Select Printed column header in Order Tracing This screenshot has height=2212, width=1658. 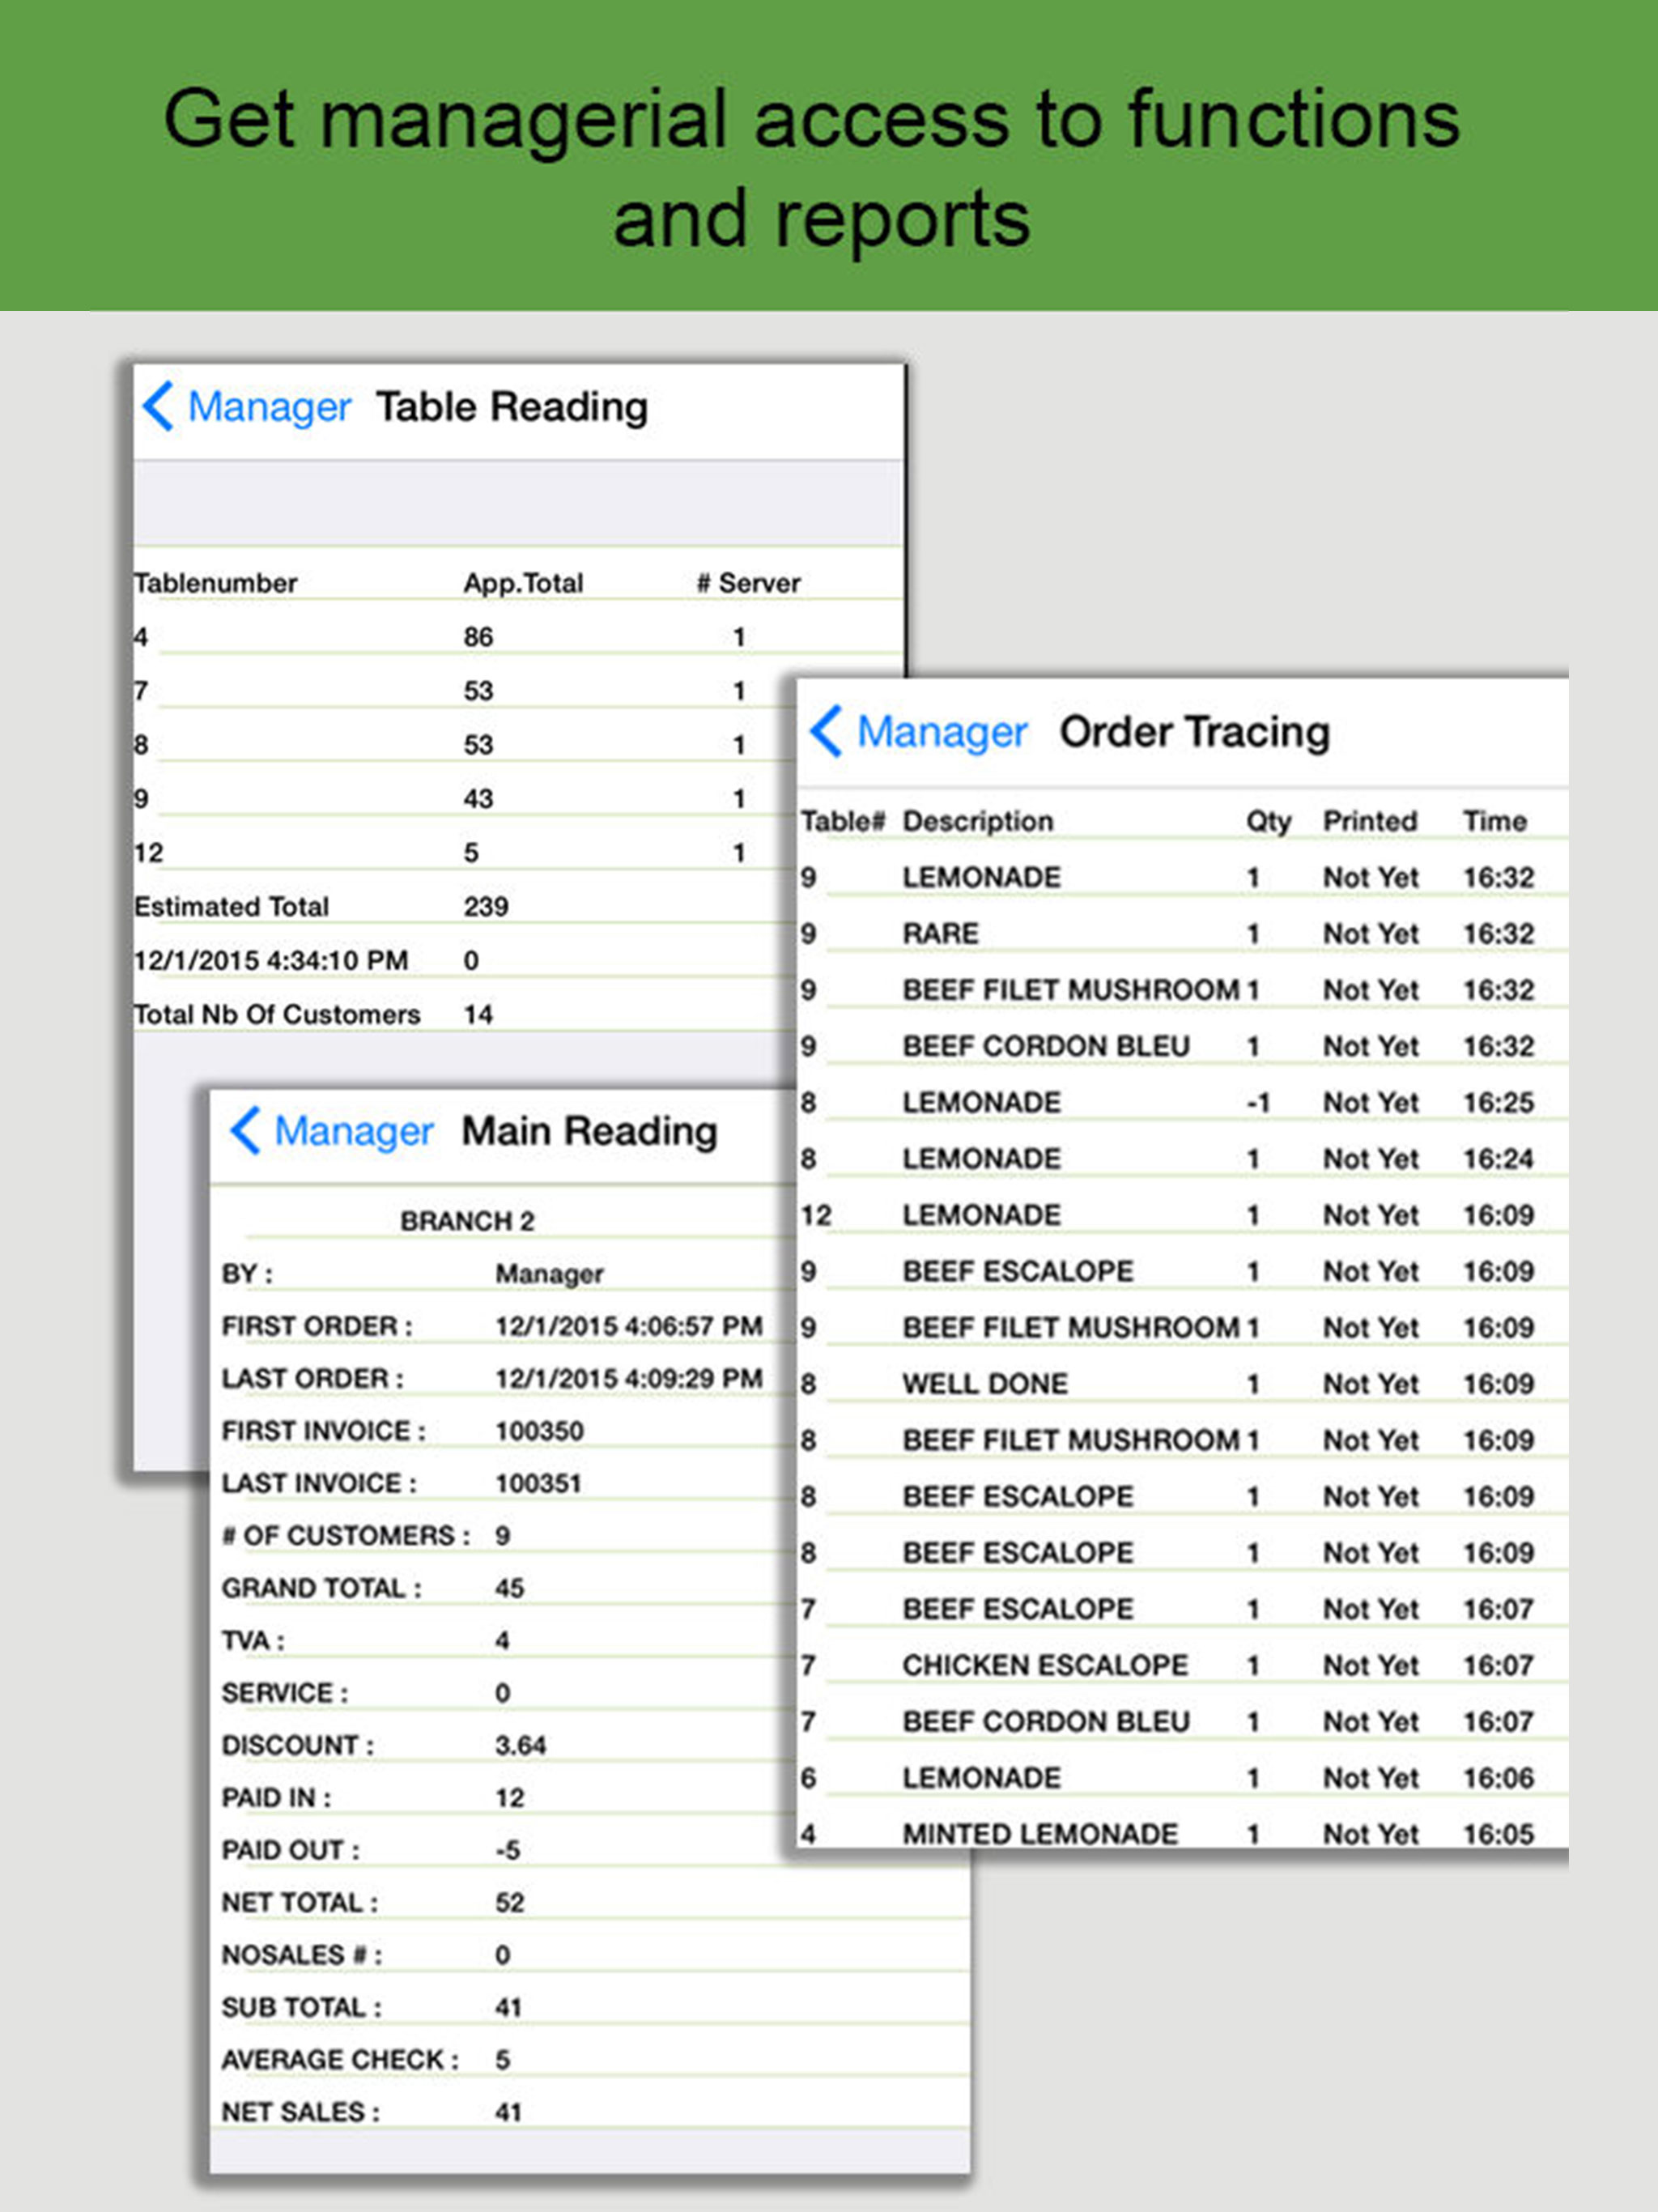click(x=1370, y=821)
